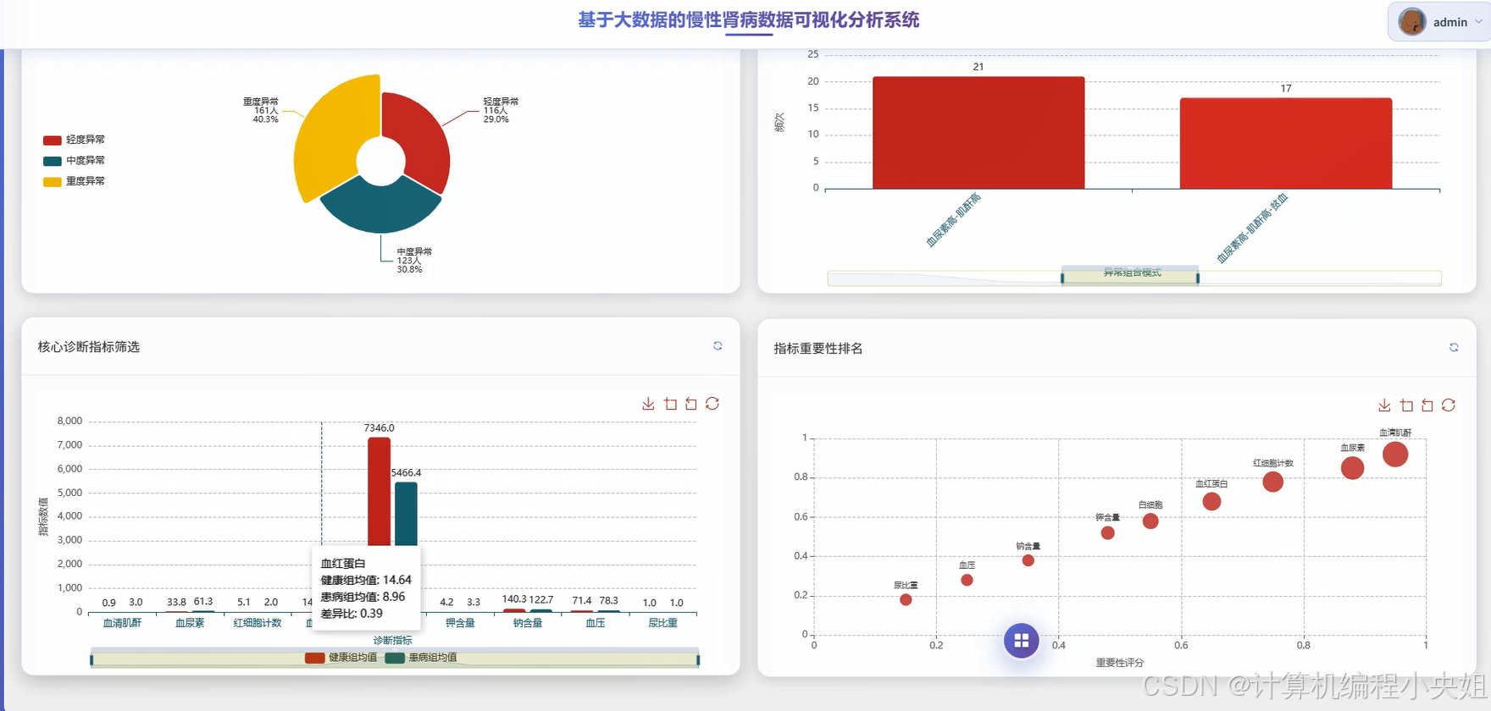
Task: Click the 血清肌酐 x-axis label in bar chart
Action: click(x=122, y=623)
